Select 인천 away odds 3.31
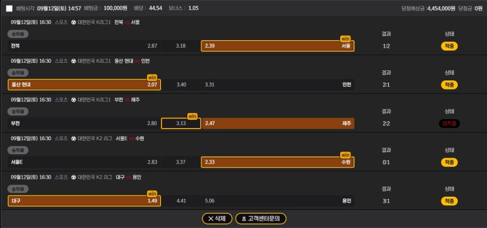Screen dimensions: 487x228 [278, 84]
